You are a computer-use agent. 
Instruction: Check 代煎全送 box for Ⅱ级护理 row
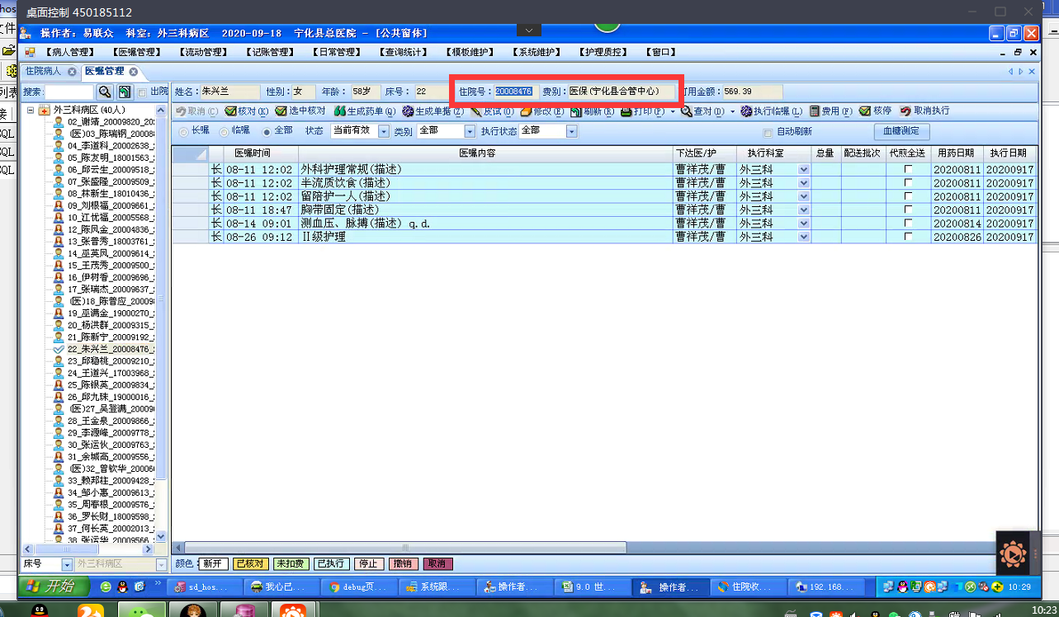click(x=909, y=237)
